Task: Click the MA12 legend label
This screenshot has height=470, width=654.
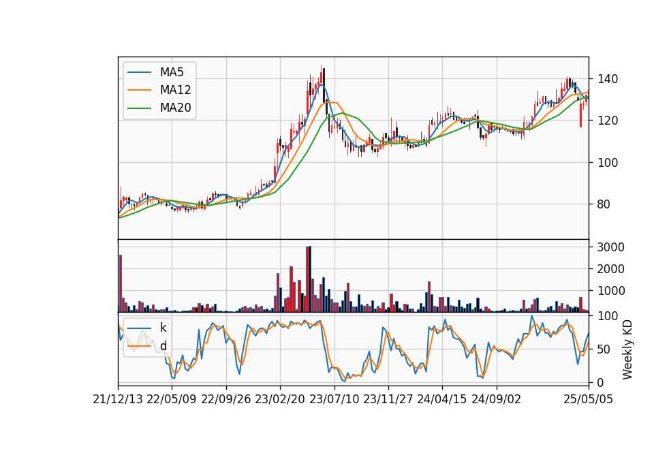Action: [x=176, y=90]
